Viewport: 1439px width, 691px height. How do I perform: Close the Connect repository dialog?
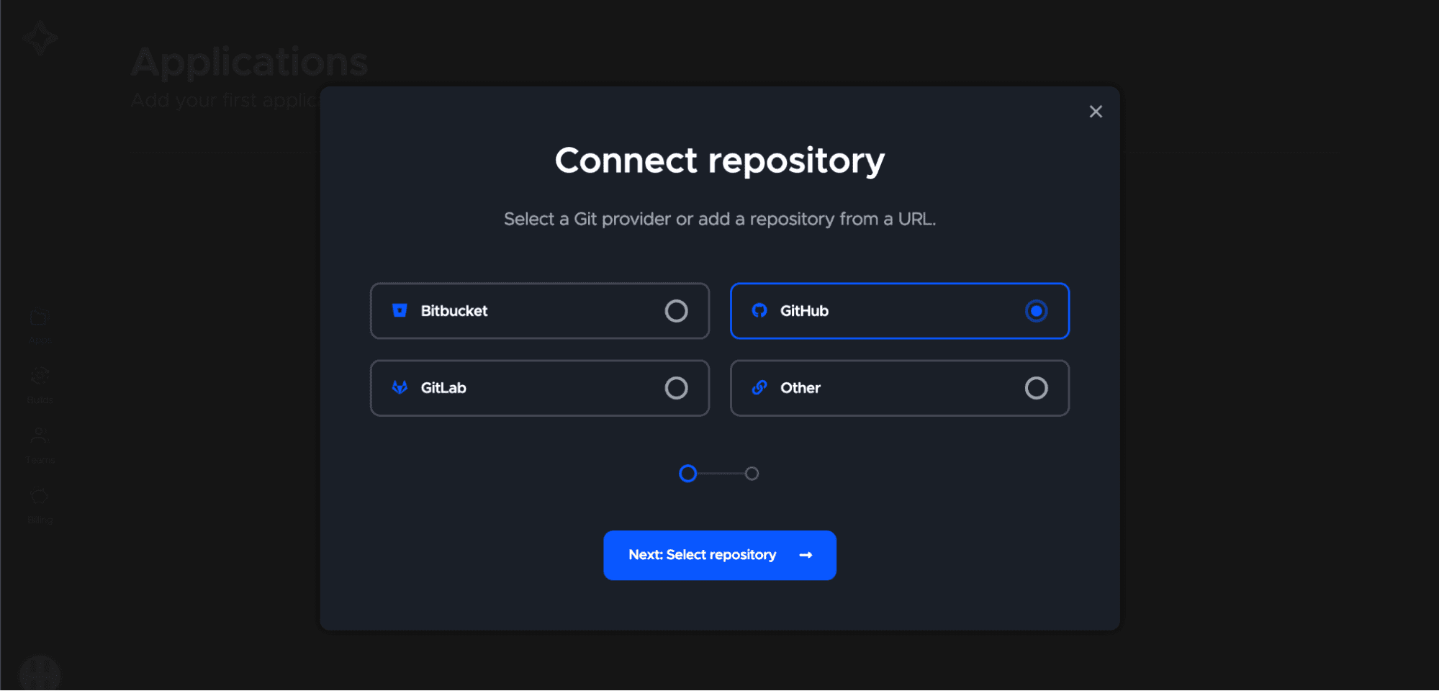(x=1096, y=112)
